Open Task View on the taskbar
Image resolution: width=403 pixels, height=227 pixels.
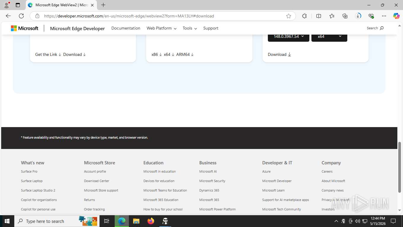[x=107, y=221]
